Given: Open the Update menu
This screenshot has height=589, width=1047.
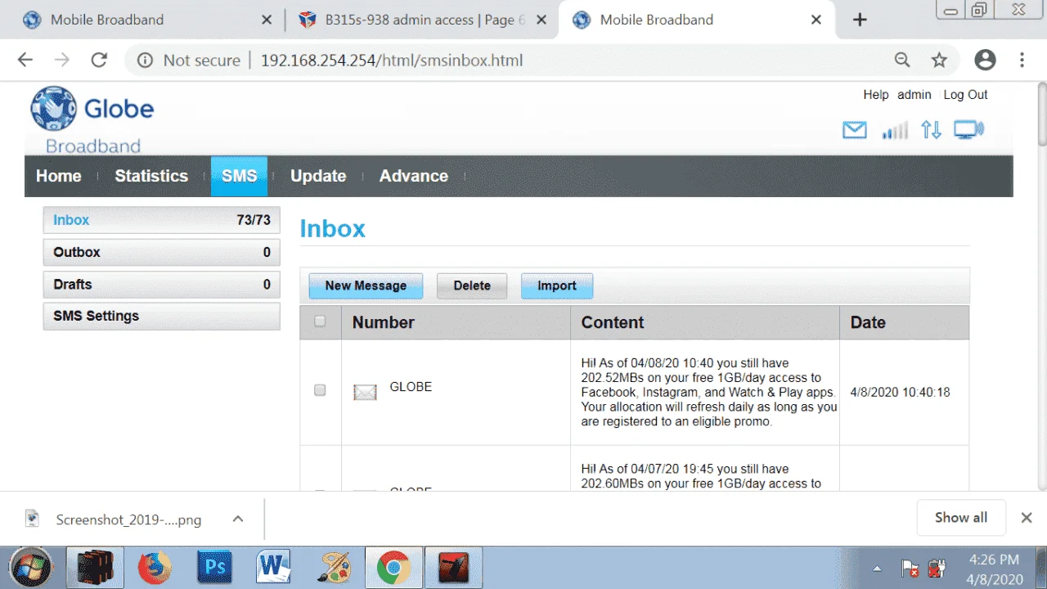Looking at the screenshot, I should tap(318, 176).
